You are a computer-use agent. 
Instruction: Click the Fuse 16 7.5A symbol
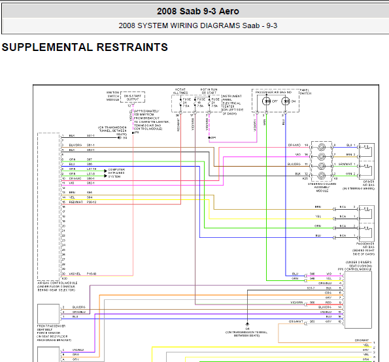(x=195, y=103)
